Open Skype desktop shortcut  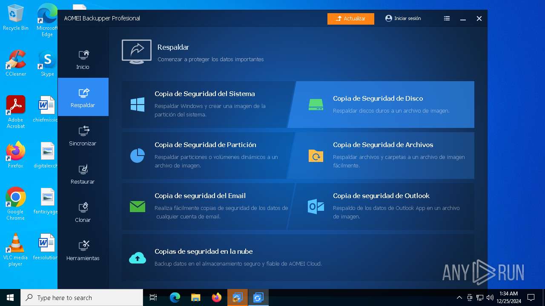[x=47, y=63]
